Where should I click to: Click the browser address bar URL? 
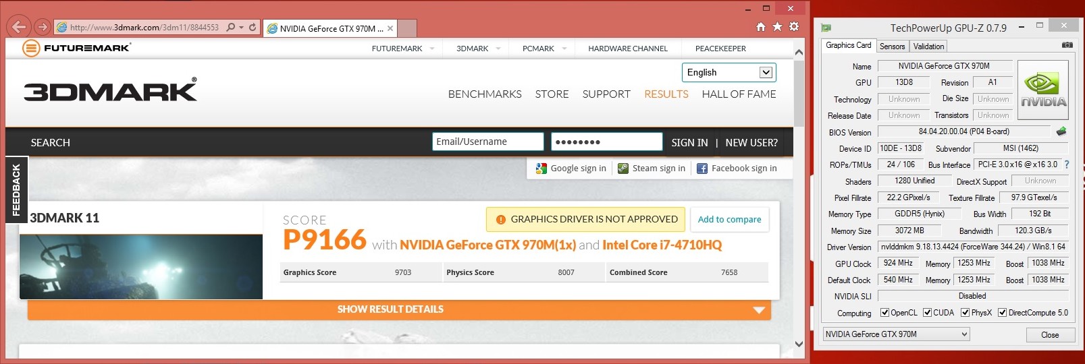click(144, 28)
